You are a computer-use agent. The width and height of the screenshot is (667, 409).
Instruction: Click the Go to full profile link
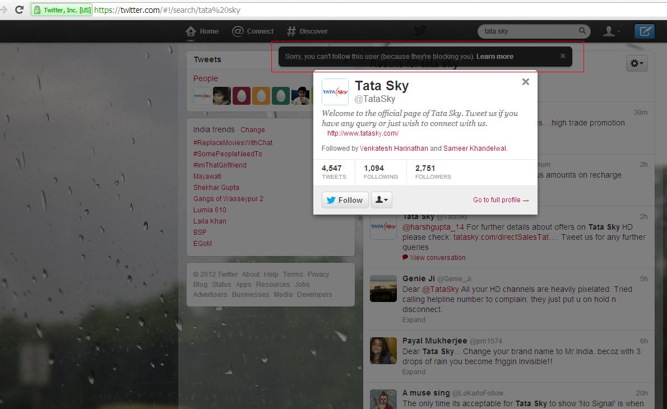click(501, 200)
